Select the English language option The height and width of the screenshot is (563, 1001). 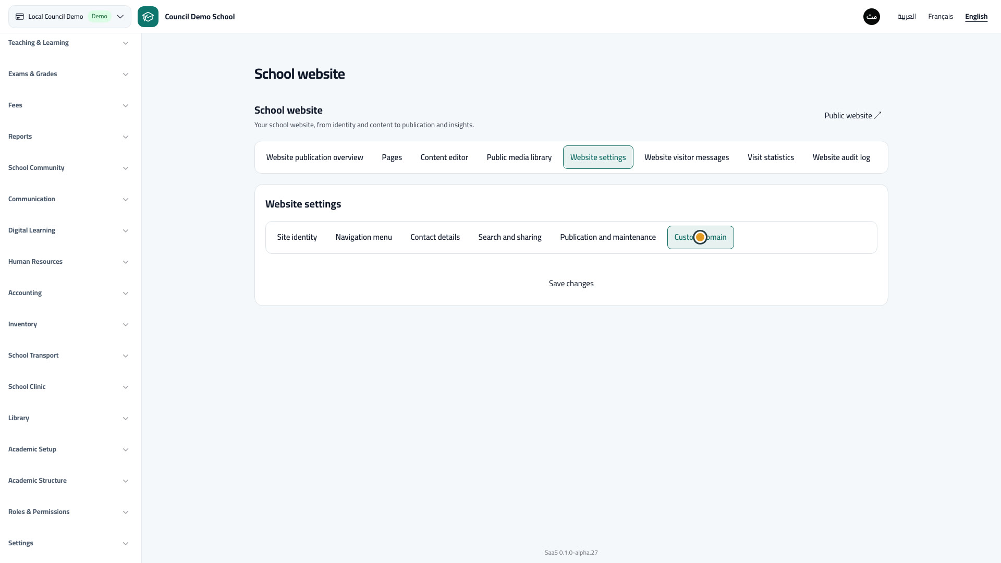(976, 17)
